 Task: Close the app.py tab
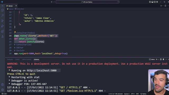point(16,6)
